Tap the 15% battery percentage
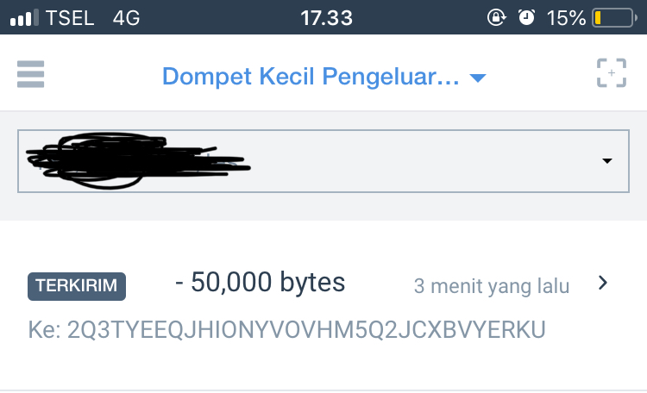647x393 pixels. [566, 18]
